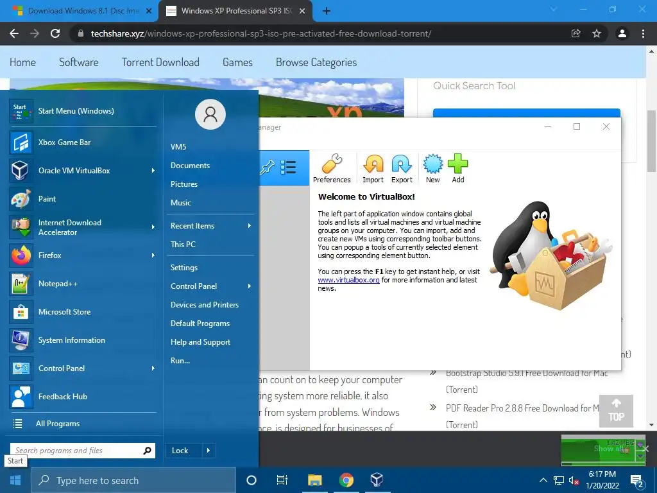
Task: Click the user account avatar picture
Action: point(210,114)
